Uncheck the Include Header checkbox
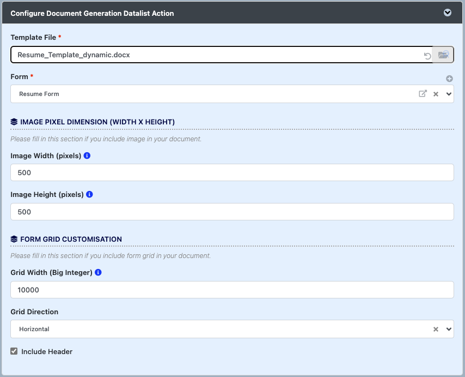Screen dimensions: 465x377 click(14, 351)
